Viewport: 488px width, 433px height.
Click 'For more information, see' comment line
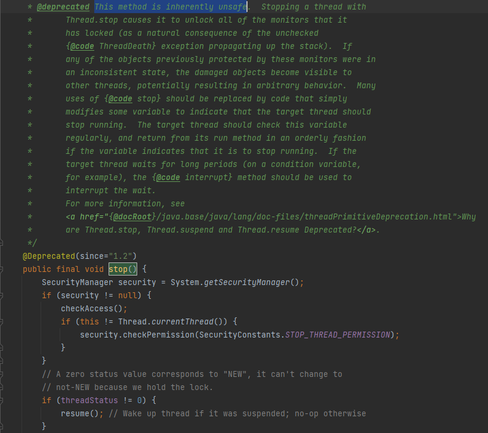[x=125, y=204]
